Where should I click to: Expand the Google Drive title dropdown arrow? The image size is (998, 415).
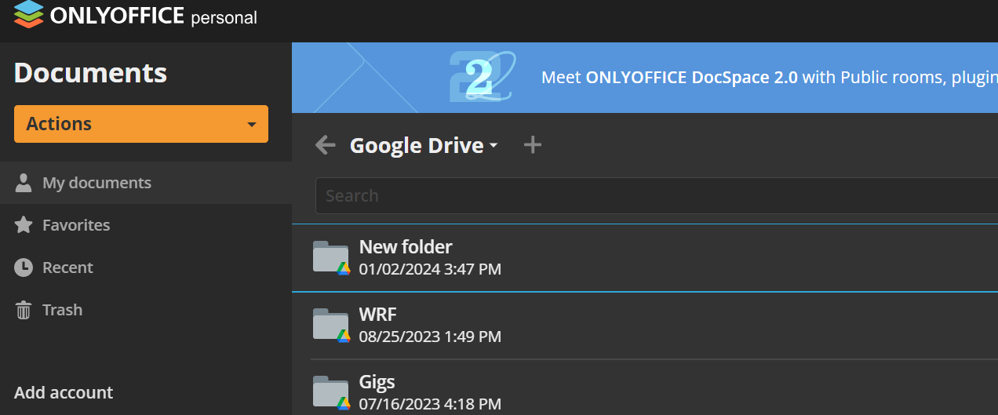click(x=494, y=146)
